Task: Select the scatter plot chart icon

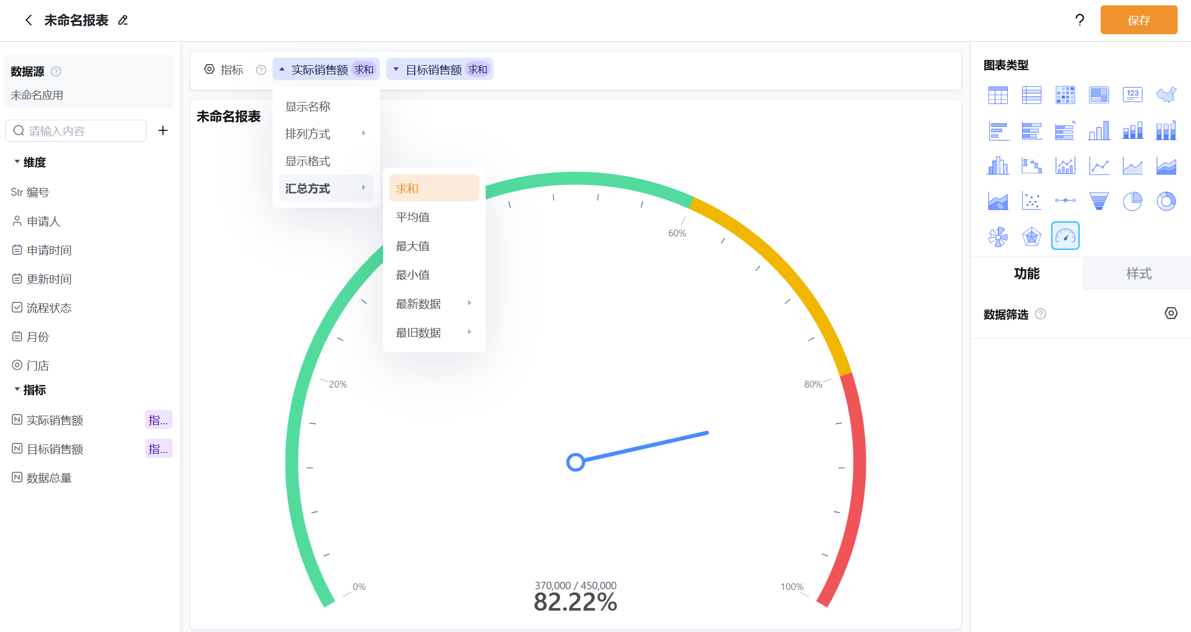Action: pyautogui.click(x=1031, y=201)
